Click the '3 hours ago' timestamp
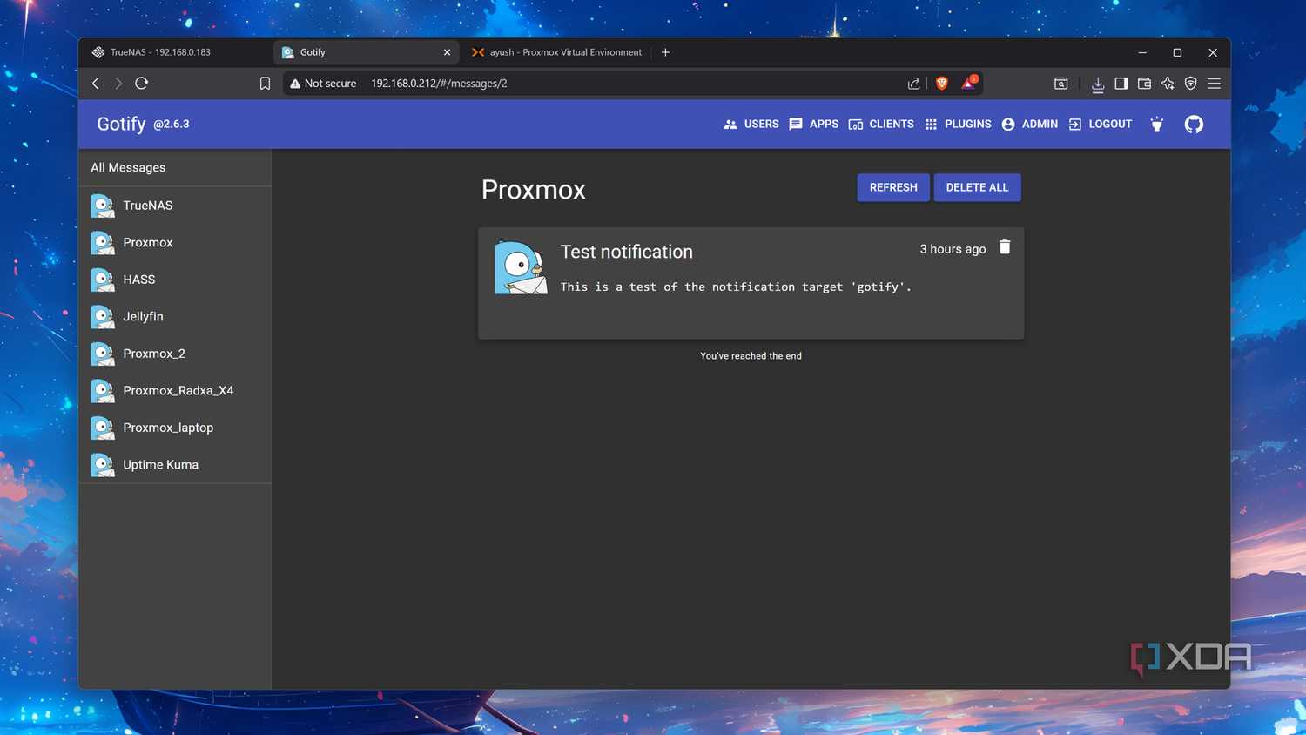The width and height of the screenshot is (1306, 735). pyautogui.click(x=953, y=249)
